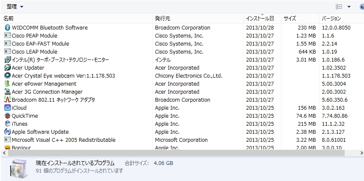This screenshot has height=181, width=364.
Task: Click the 4.06 GB total size value
Action: [163, 163]
